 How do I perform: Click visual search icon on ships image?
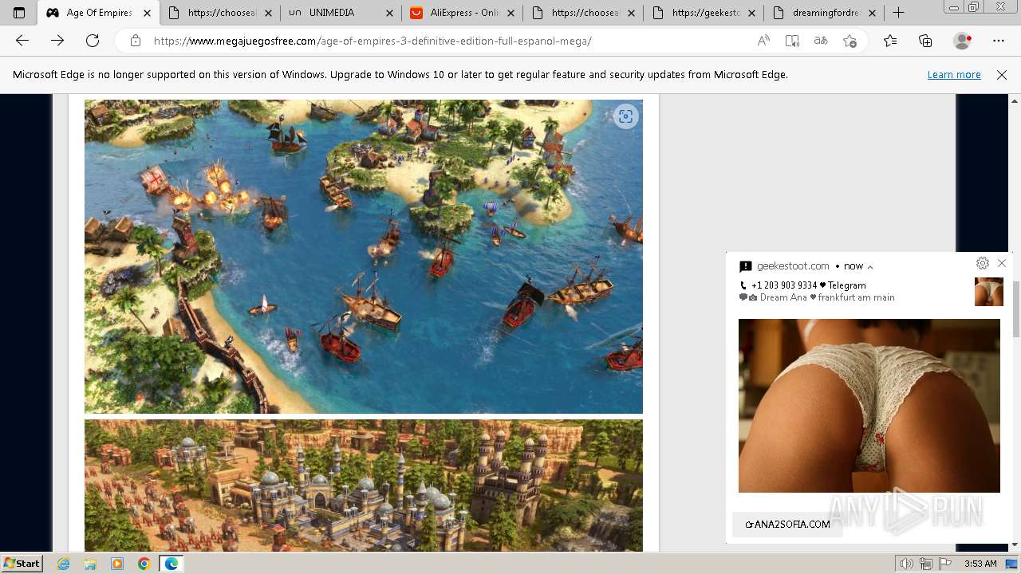pyautogui.click(x=626, y=116)
